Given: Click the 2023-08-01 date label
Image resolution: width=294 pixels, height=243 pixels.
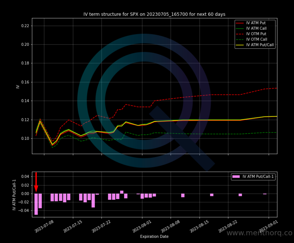Looking at the screenshot, I should (142, 226).
